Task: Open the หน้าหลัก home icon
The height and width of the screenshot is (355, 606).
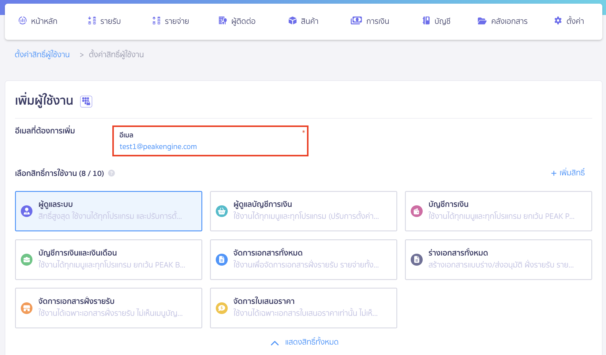Action: (x=22, y=21)
